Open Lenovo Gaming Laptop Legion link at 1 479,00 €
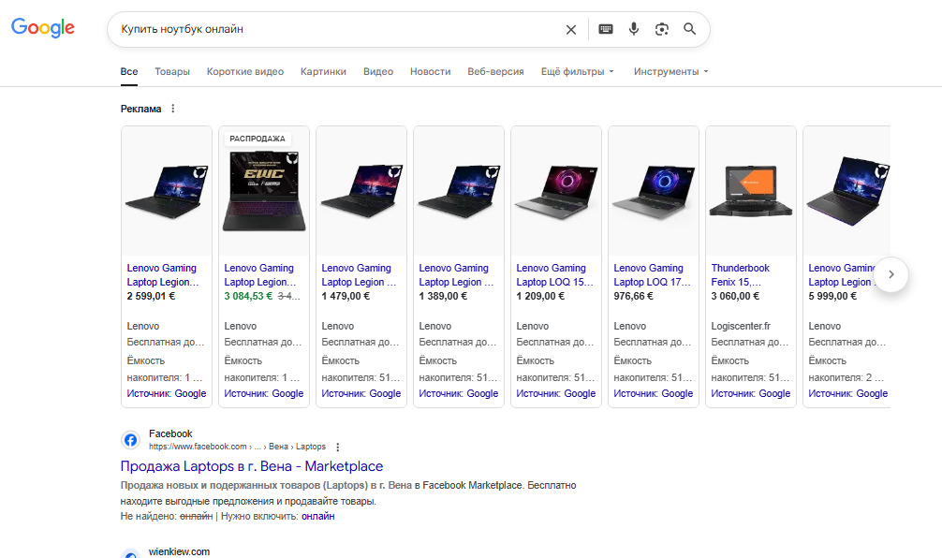 pyautogui.click(x=359, y=275)
